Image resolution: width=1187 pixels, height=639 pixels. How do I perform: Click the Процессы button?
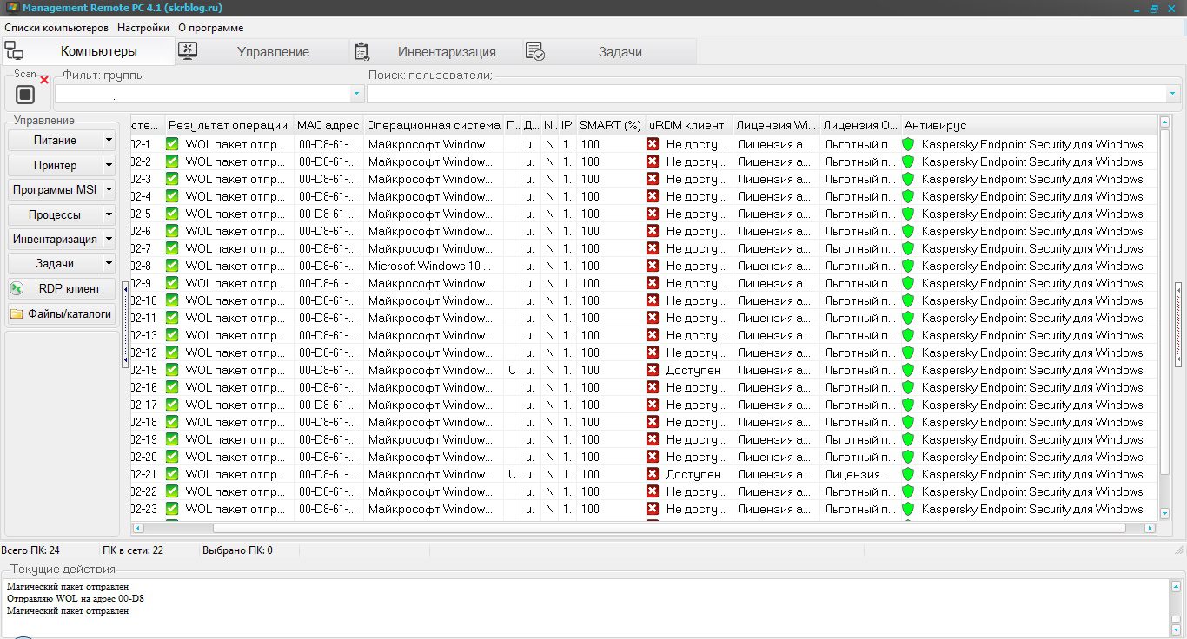pos(55,214)
